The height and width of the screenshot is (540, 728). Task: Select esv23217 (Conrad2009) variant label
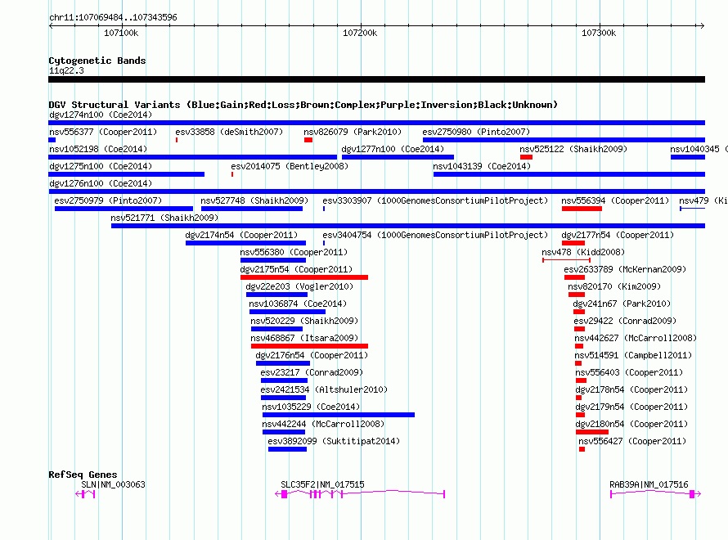pos(312,372)
